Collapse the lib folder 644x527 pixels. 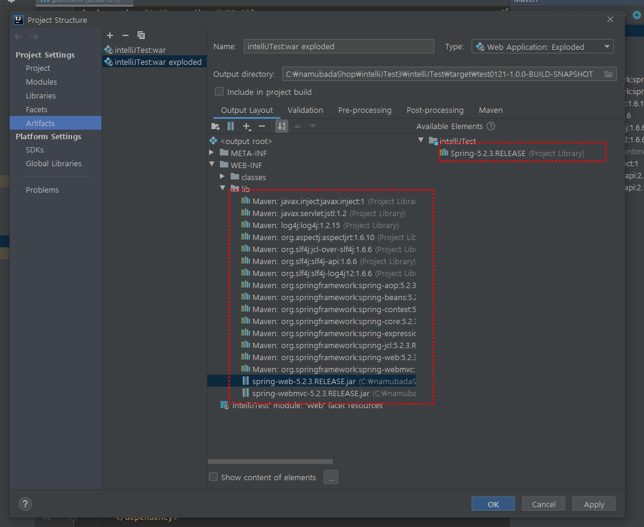point(223,188)
